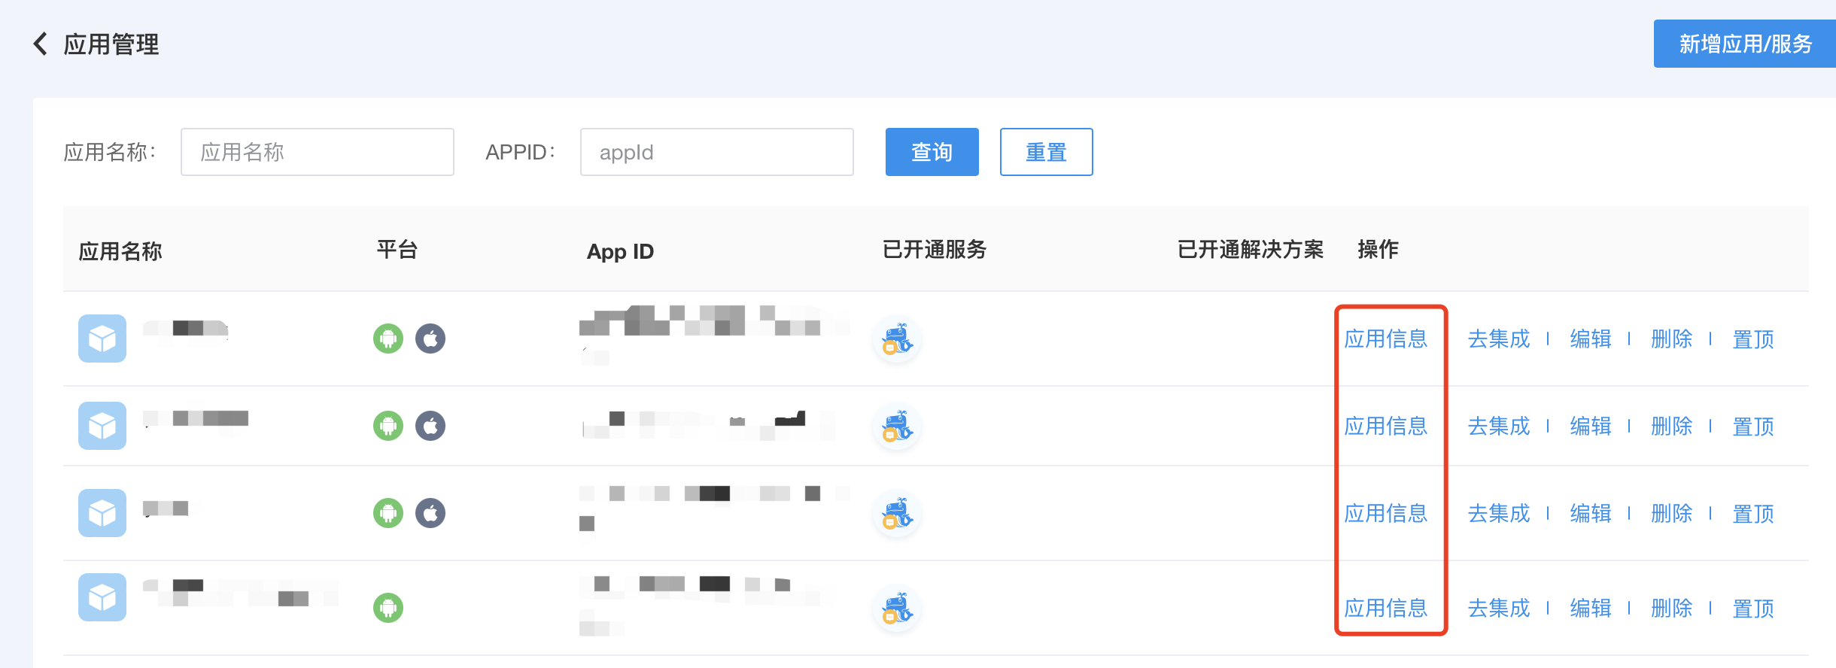
Task: Click the Apple platform icon in the first row
Action: pos(430,339)
